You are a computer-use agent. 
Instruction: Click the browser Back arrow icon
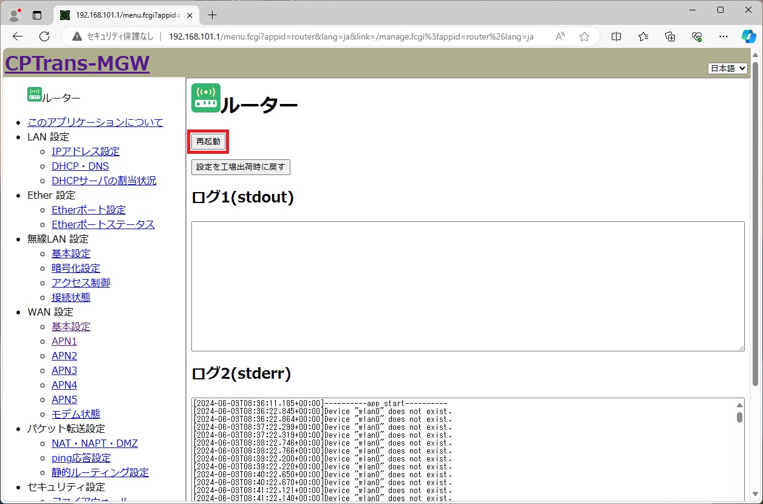click(18, 36)
